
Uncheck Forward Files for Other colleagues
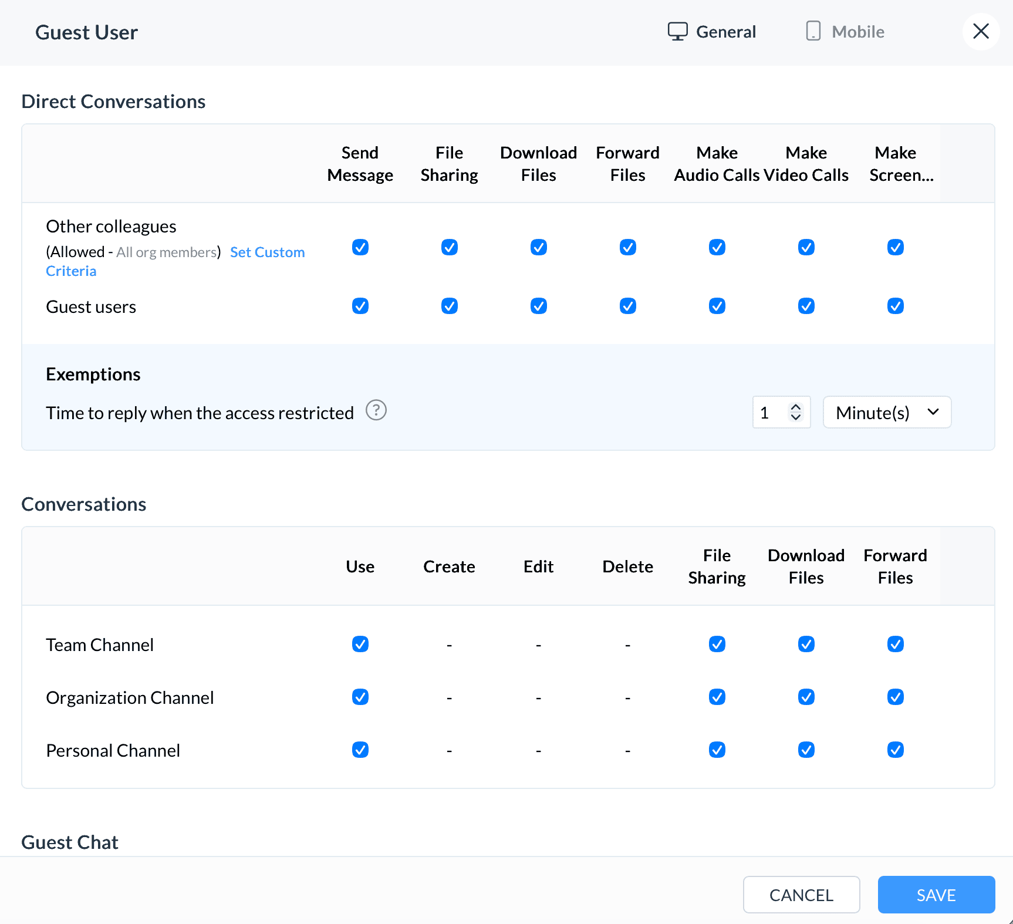628,247
